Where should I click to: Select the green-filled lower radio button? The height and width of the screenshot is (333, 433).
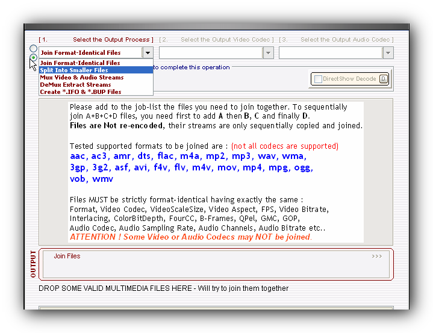coord(33,58)
